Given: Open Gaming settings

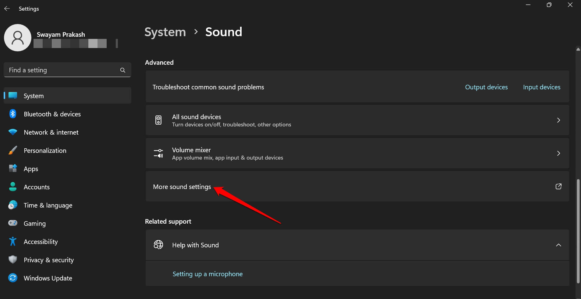Looking at the screenshot, I should (x=13, y=223).
